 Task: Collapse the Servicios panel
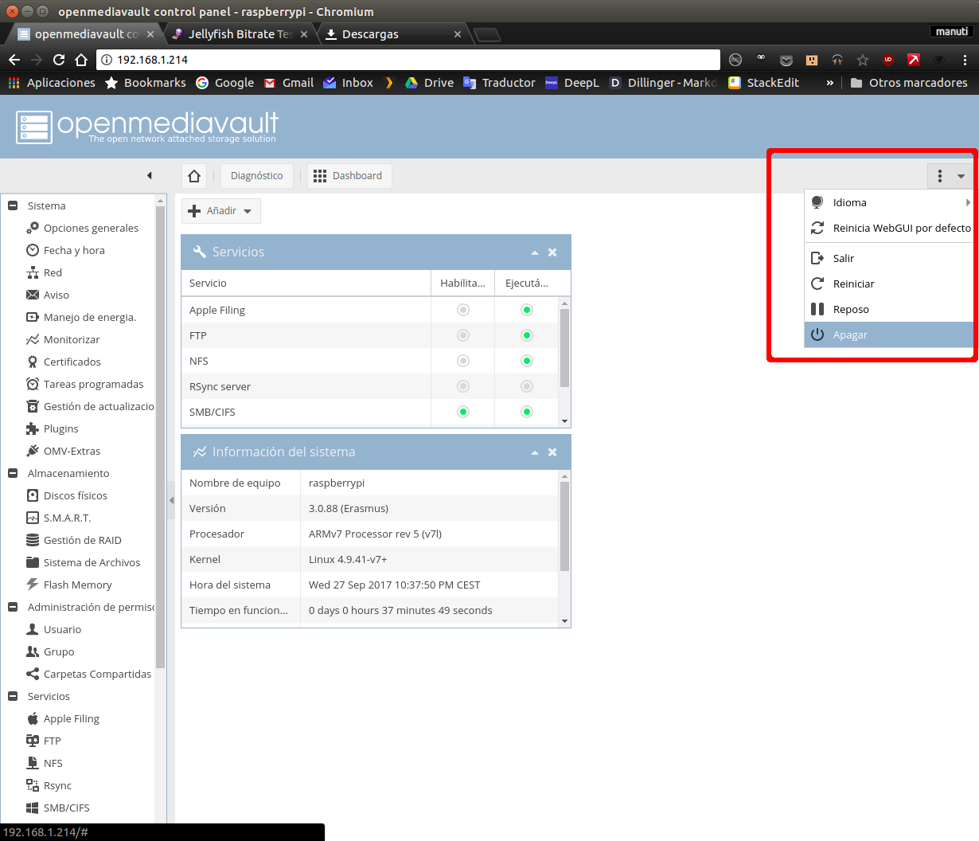(534, 252)
